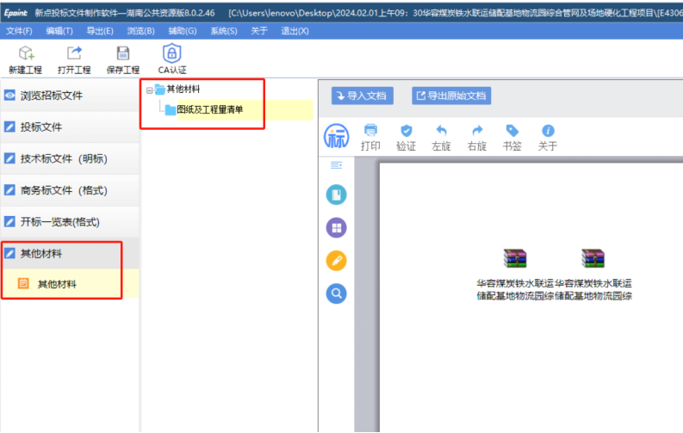Select 技术标文件（明标） in the sidebar
Viewport: 683px width, 433px height.
[70, 159]
